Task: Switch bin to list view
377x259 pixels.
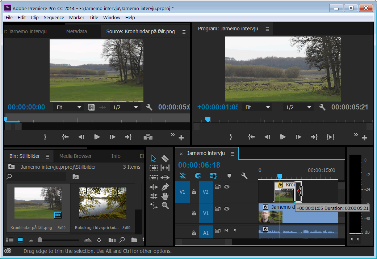Action: 10,240
